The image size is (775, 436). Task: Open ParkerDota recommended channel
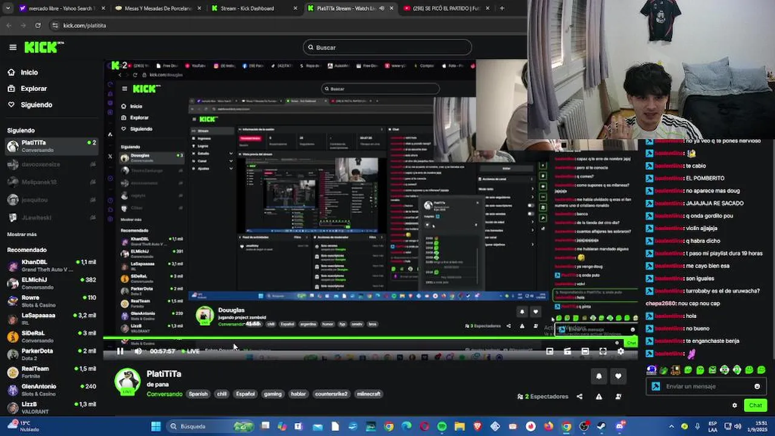[x=51, y=354]
